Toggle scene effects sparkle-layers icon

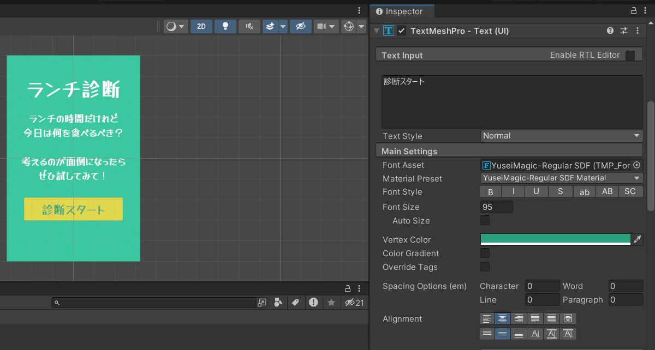tap(270, 26)
